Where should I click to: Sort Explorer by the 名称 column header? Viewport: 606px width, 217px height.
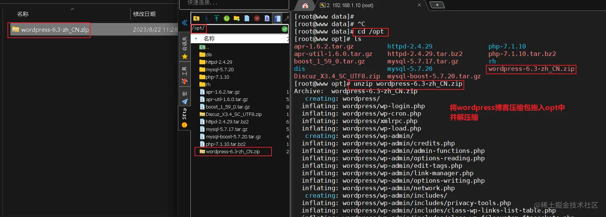pos(22,14)
